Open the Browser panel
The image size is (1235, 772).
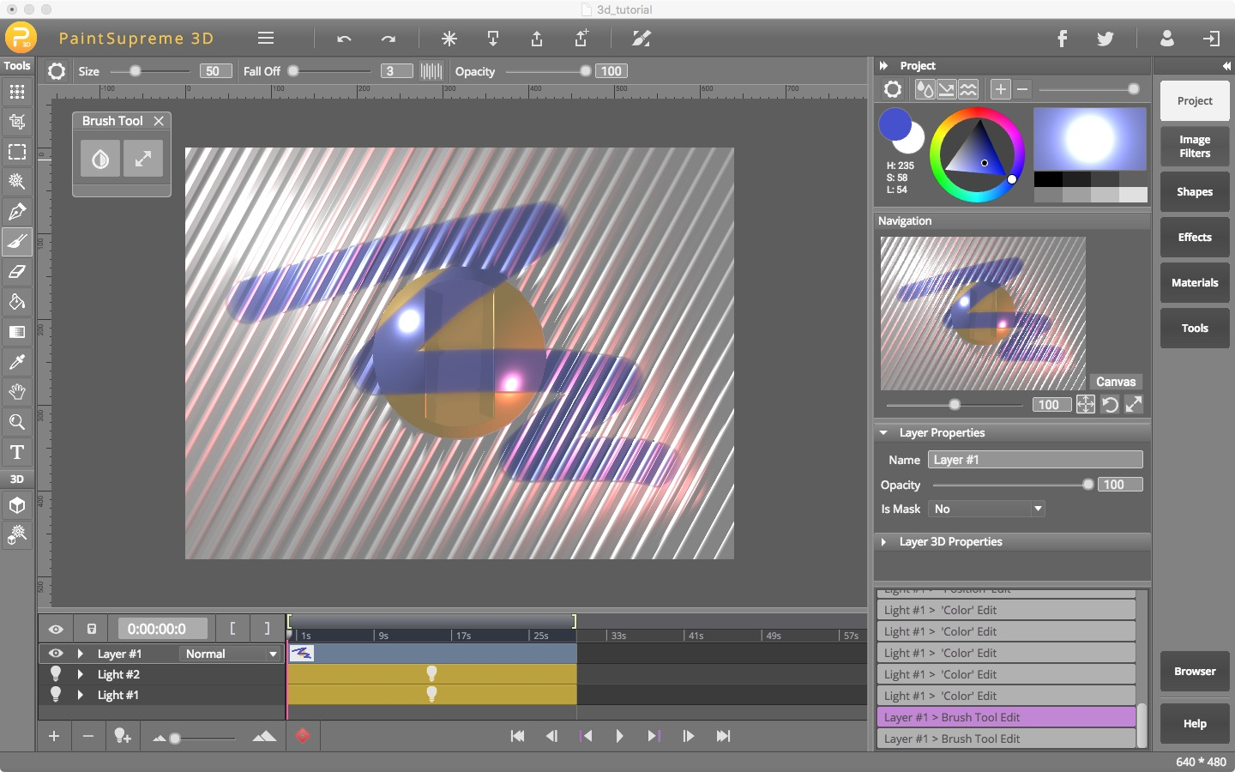tap(1194, 672)
